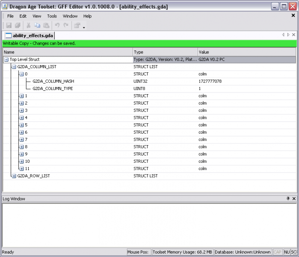Toggle auto-hide pin on Log Window
This screenshot has width=299, height=257.
click(x=288, y=199)
